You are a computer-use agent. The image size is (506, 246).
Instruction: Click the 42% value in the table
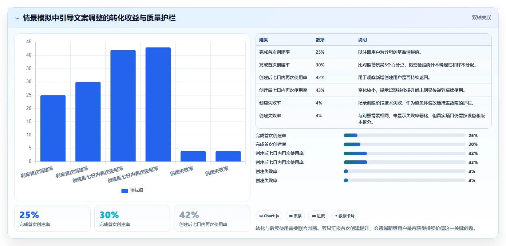(320, 78)
